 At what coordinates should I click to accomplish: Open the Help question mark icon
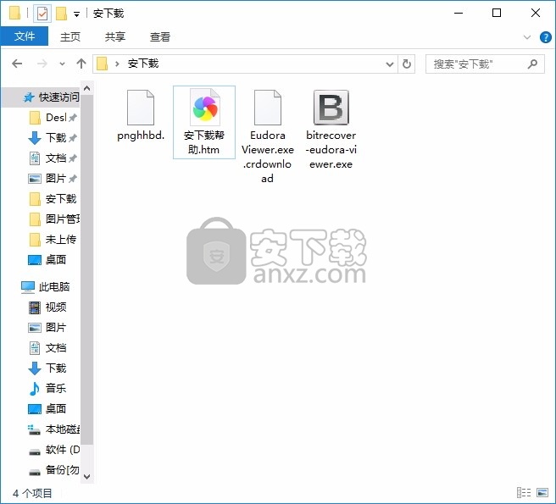545,37
